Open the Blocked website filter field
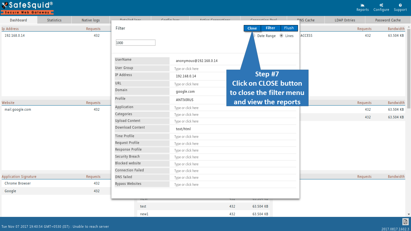 point(234,164)
